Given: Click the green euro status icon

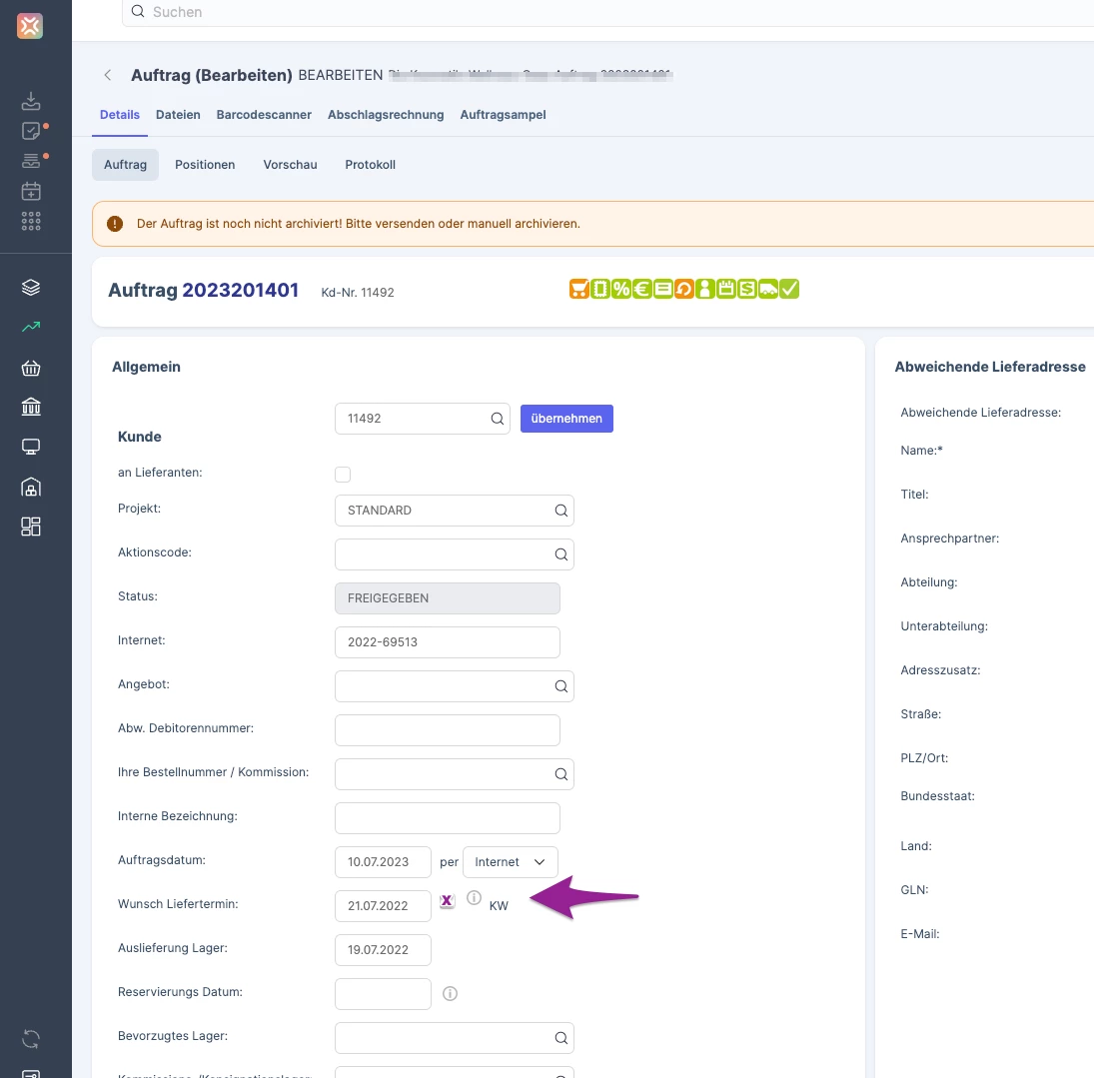Looking at the screenshot, I should (641, 289).
